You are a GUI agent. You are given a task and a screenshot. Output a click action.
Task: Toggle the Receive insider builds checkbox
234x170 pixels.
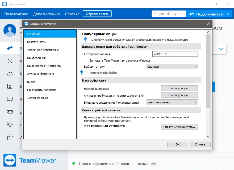pyautogui.click(x=86, y=73)
